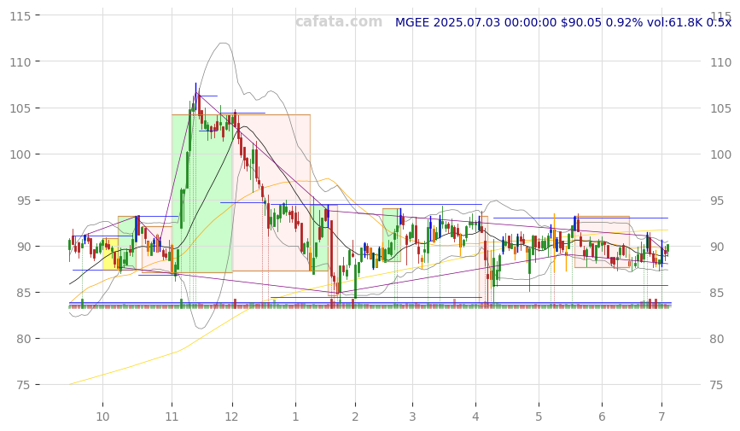
Task: Click the left axis 80 label
Action: coord(24,339)
